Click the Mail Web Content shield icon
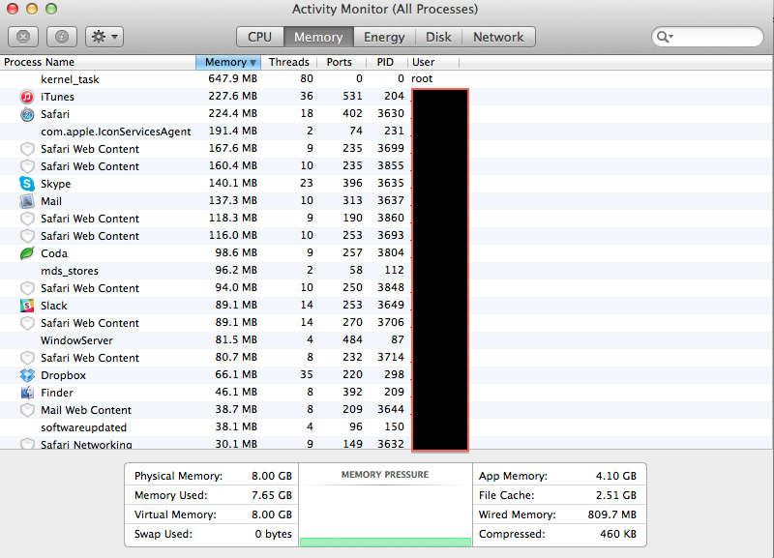774x558 pixels. (27, 410)
